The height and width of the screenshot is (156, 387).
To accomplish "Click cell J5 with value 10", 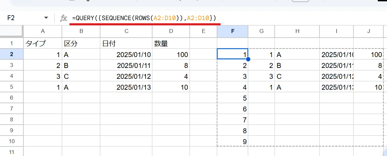I will [369, 87].
